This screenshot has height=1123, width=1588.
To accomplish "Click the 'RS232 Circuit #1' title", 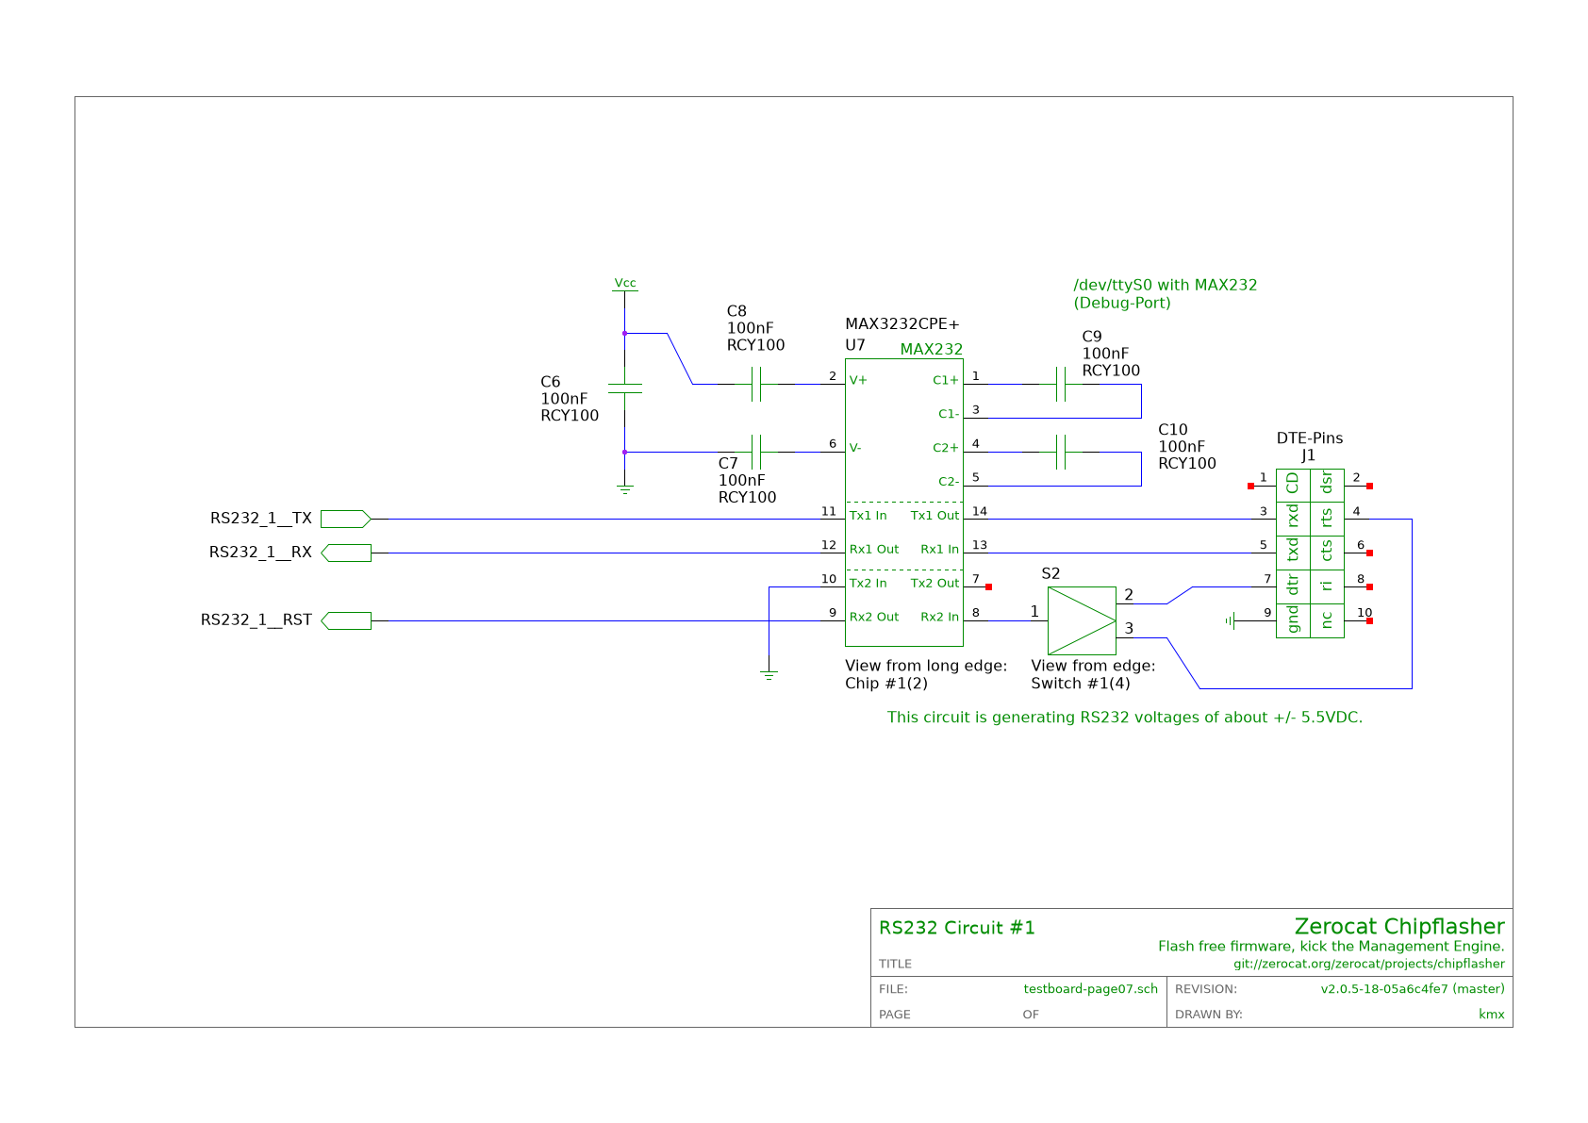I will [957, 928].
